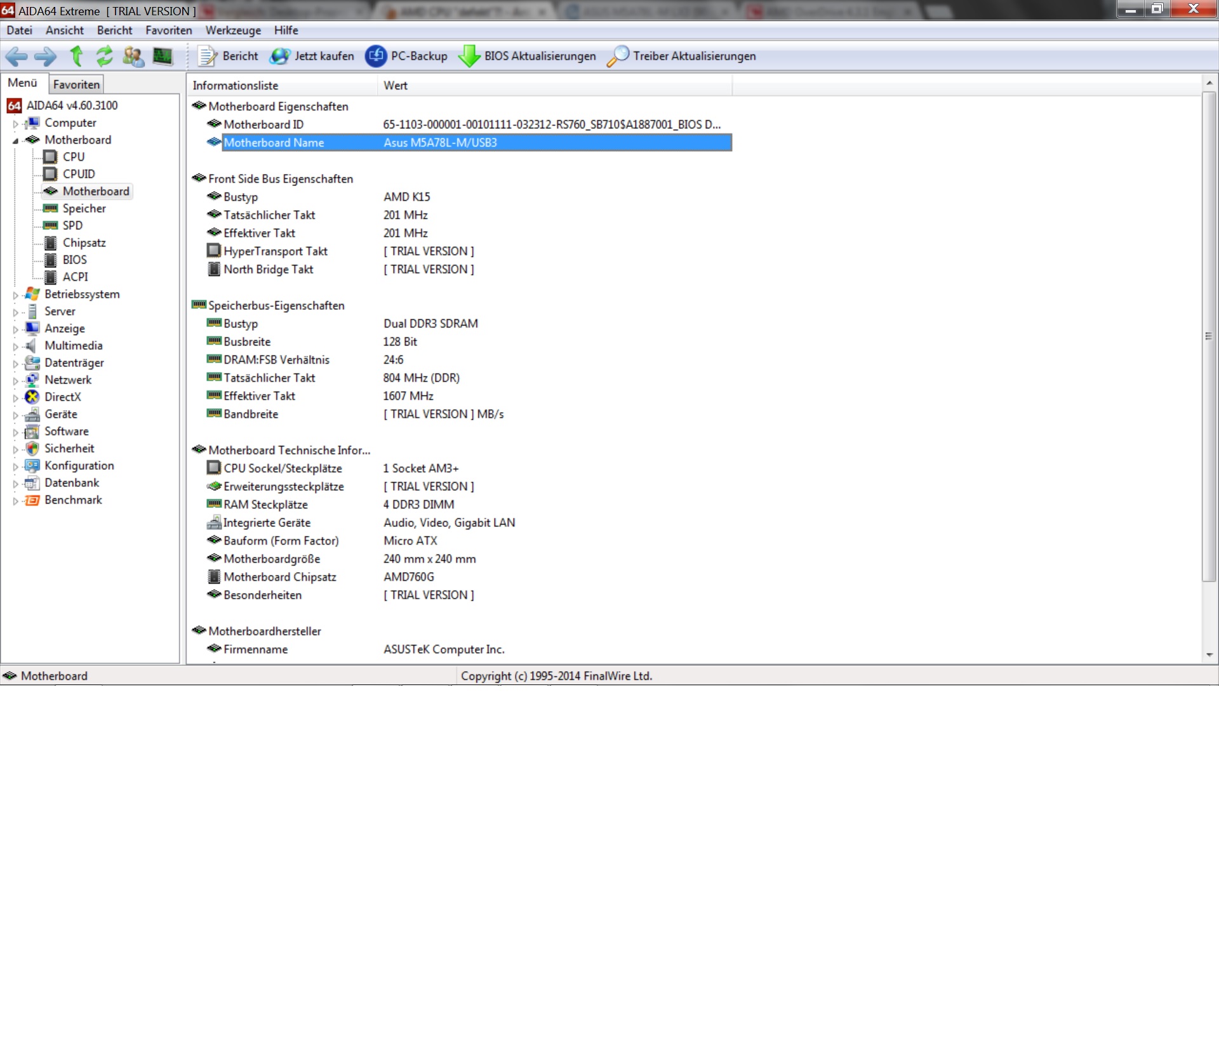The height and width of the screenshot is (1040, 1219).
Task: Click Jetzt kaufen button
Action: (312, 57)
